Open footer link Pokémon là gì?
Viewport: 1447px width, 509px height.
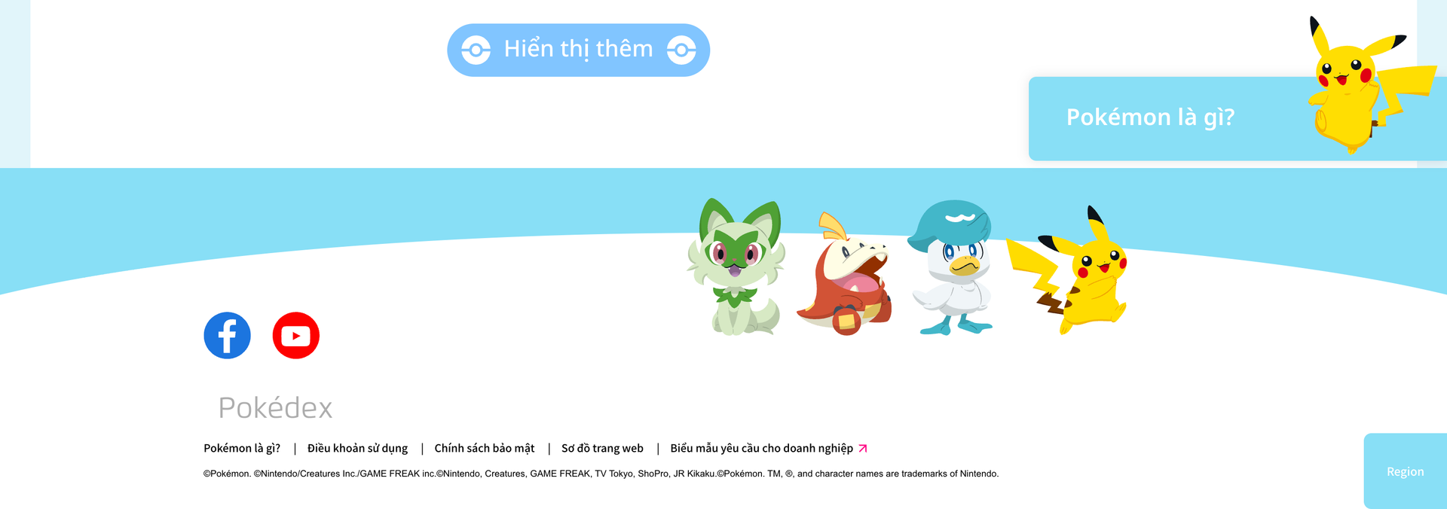pos(242,448)
